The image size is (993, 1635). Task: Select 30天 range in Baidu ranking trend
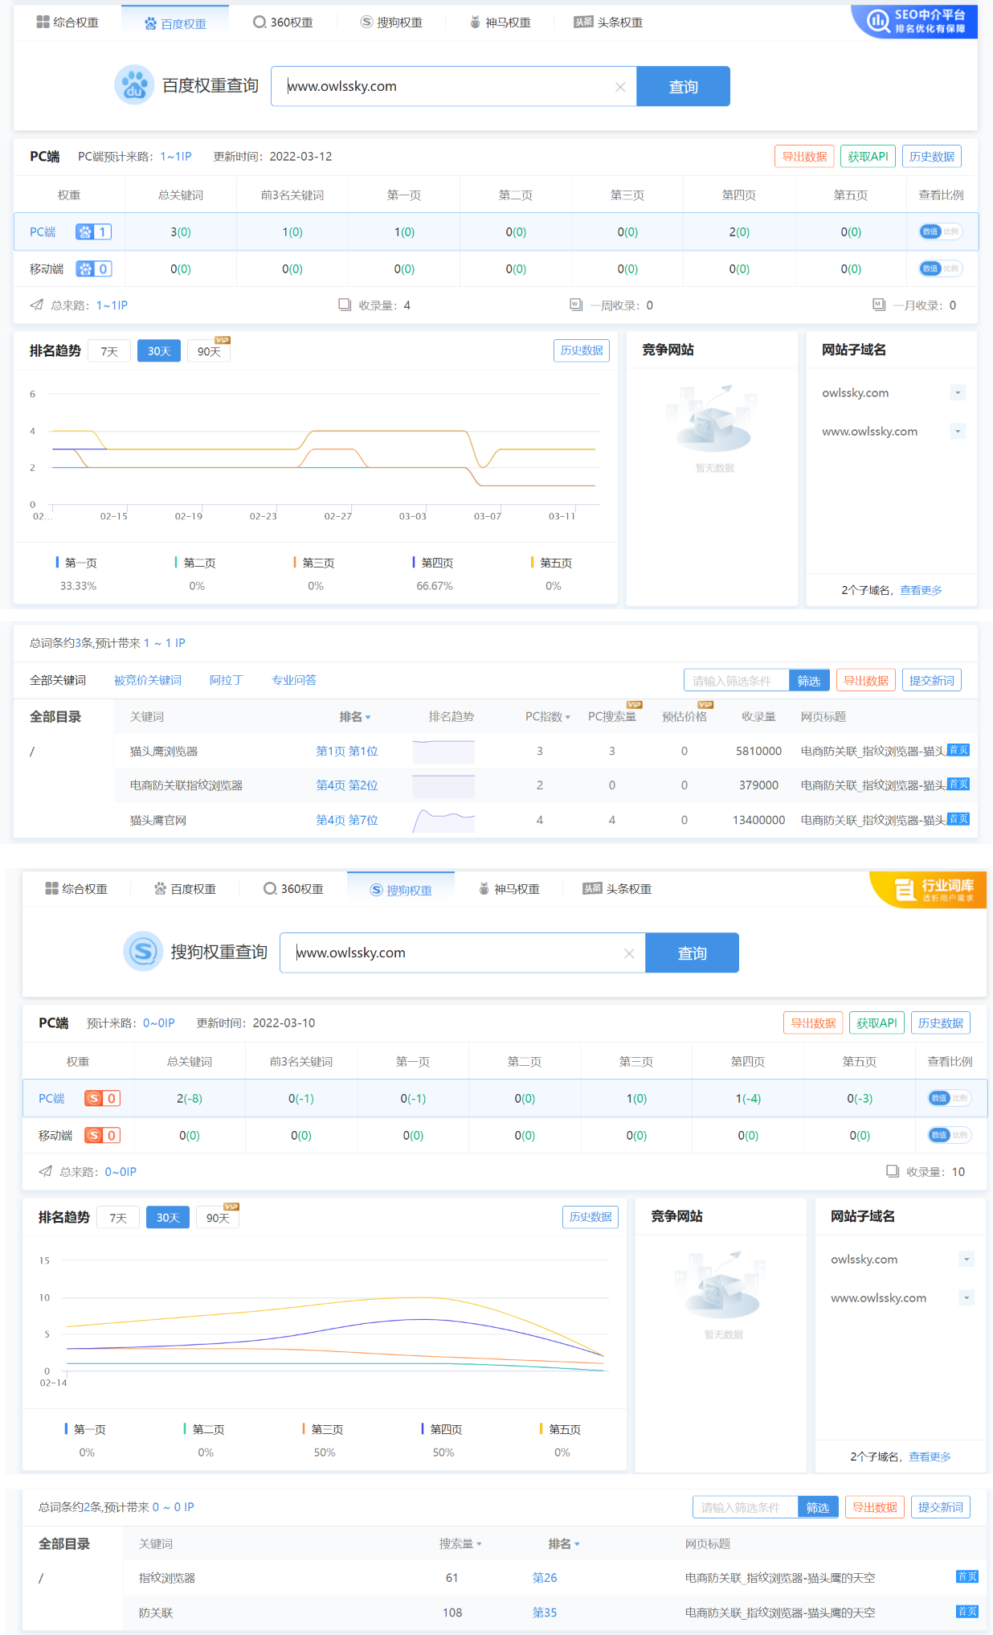pyautogui.click(x=159, y=351)
